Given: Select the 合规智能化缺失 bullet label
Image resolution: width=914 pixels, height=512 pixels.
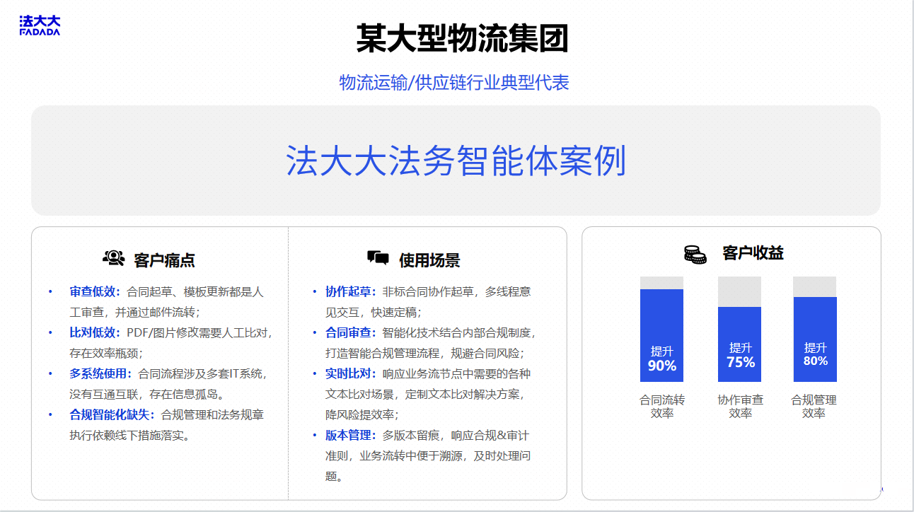Looking at the screenshot, I should (112, 414).
